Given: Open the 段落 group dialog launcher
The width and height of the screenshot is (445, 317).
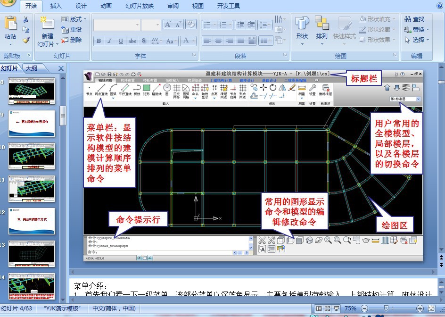Looking at the screenshot, I should tap(285, 55).
